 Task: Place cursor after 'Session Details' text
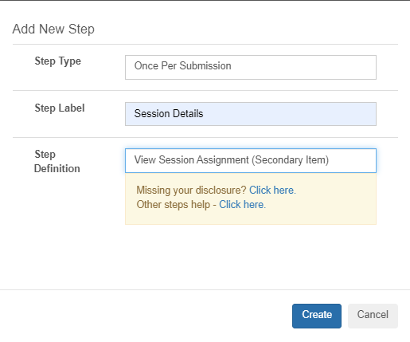pyautogui.click(x=204, y=114)
